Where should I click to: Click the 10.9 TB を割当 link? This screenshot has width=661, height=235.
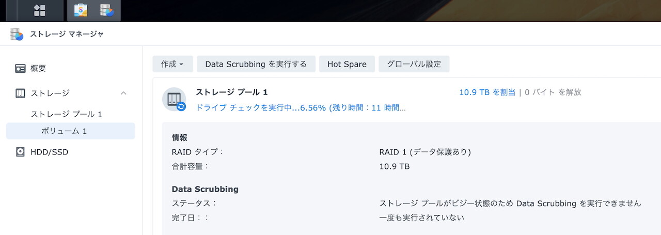tap(487, 92)
